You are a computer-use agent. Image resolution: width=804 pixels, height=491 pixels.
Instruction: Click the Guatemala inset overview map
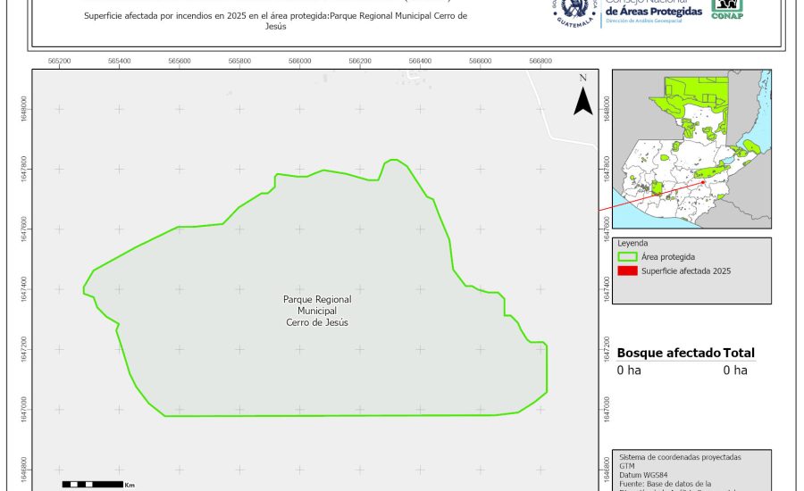pos(691,148)
